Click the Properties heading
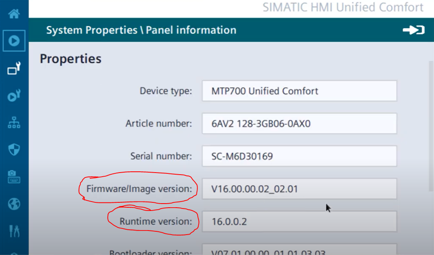434x255 pixels. click(71, 59)
